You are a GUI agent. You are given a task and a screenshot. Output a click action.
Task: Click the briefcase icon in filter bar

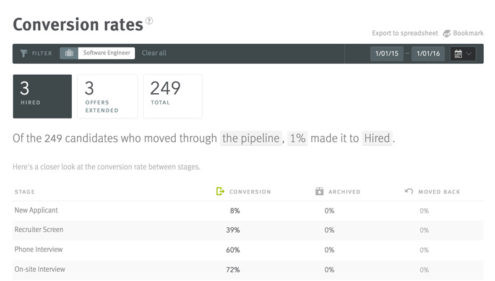[69, 53]
